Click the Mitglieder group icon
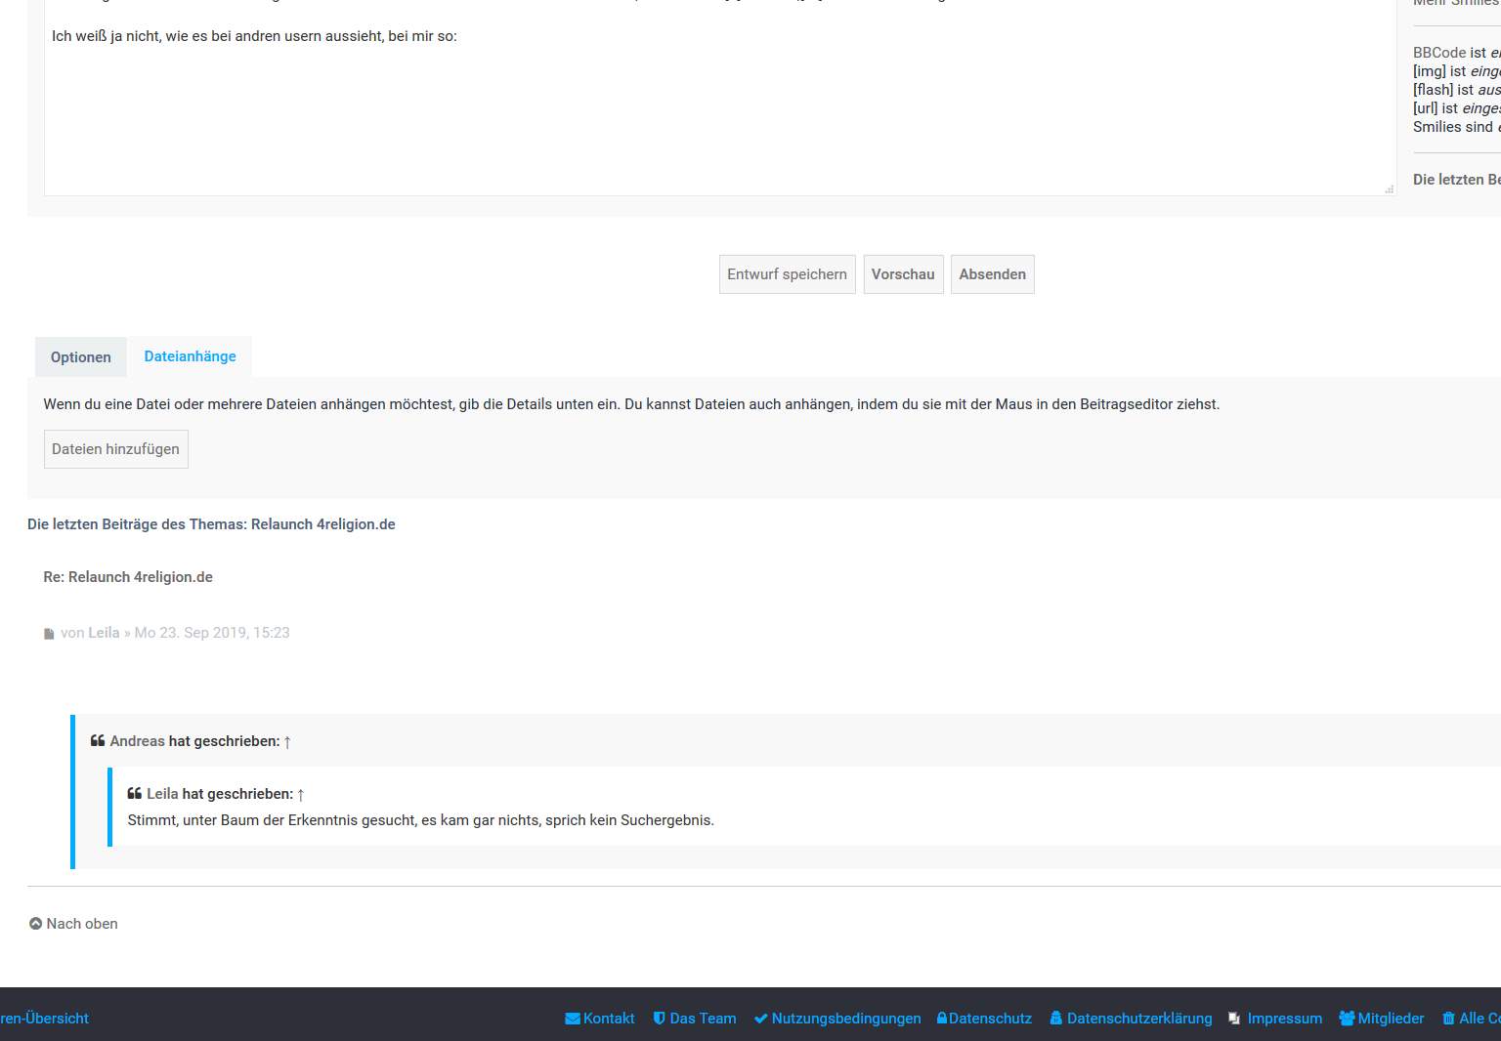1501x1041 pixels. pos(1347,1019)
